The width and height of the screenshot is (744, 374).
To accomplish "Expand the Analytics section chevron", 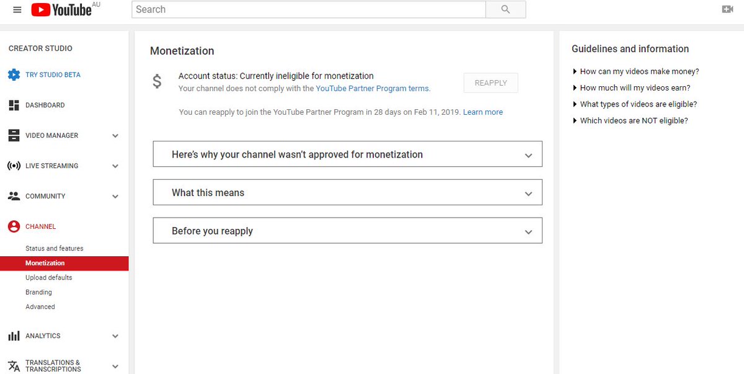I will point(115,336).
